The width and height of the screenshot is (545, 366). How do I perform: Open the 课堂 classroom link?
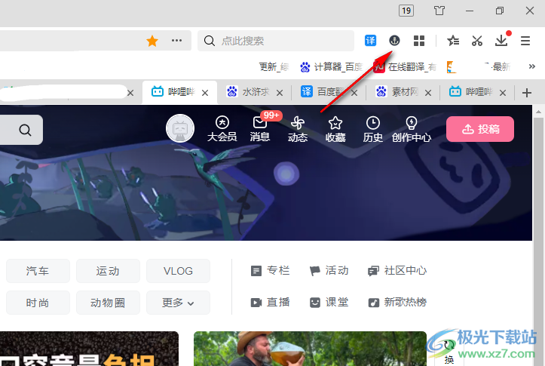point(329,302)
